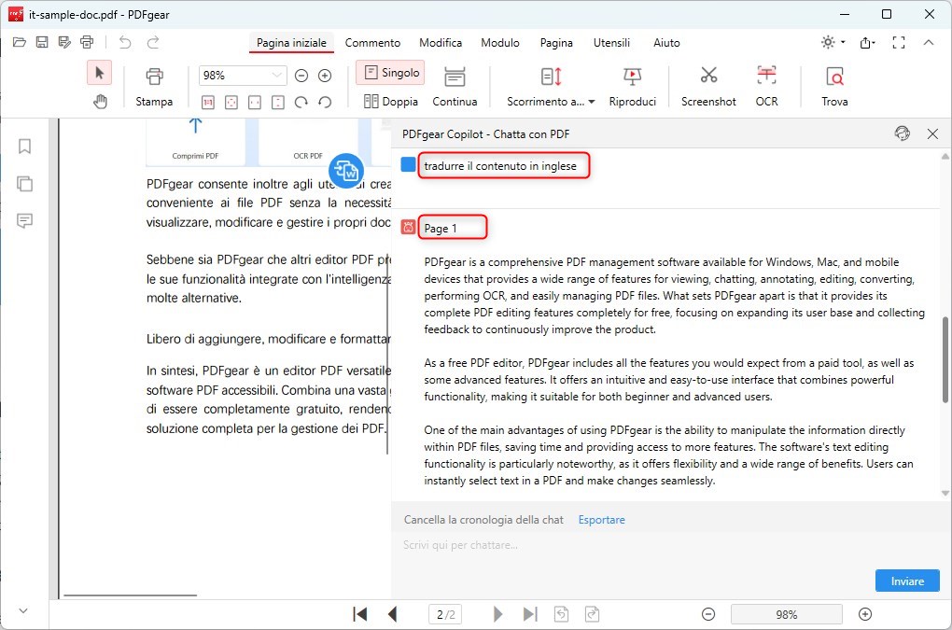
Task: Zoom in in bottom status bar
Action: pyautogui.click(x=865, y=614)
